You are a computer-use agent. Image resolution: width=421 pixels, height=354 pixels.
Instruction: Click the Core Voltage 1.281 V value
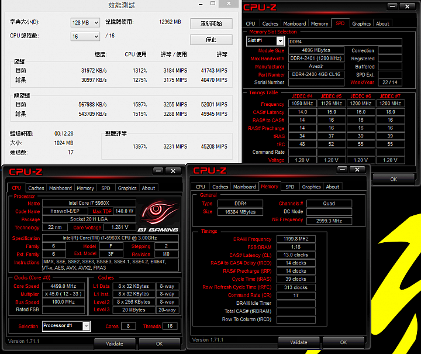click(x=120, y=227)
